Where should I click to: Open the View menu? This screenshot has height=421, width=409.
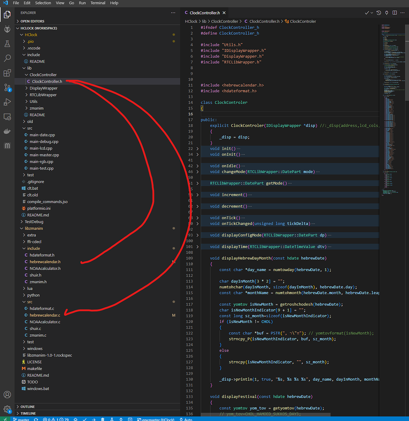[60, 3]
